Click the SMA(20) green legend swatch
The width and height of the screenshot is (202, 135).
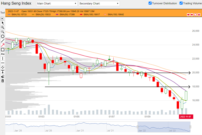point(33,15)
